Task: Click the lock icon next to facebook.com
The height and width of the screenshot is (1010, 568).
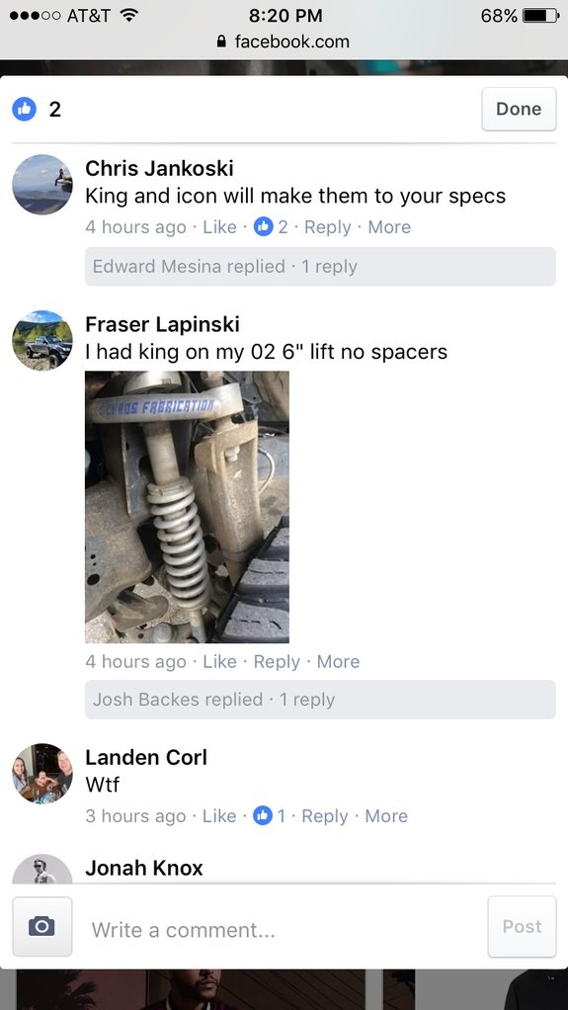Action: 221,42
